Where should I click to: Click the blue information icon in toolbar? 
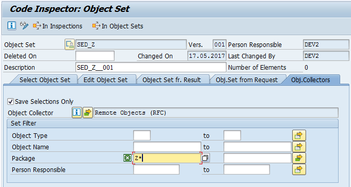(12, 26)
